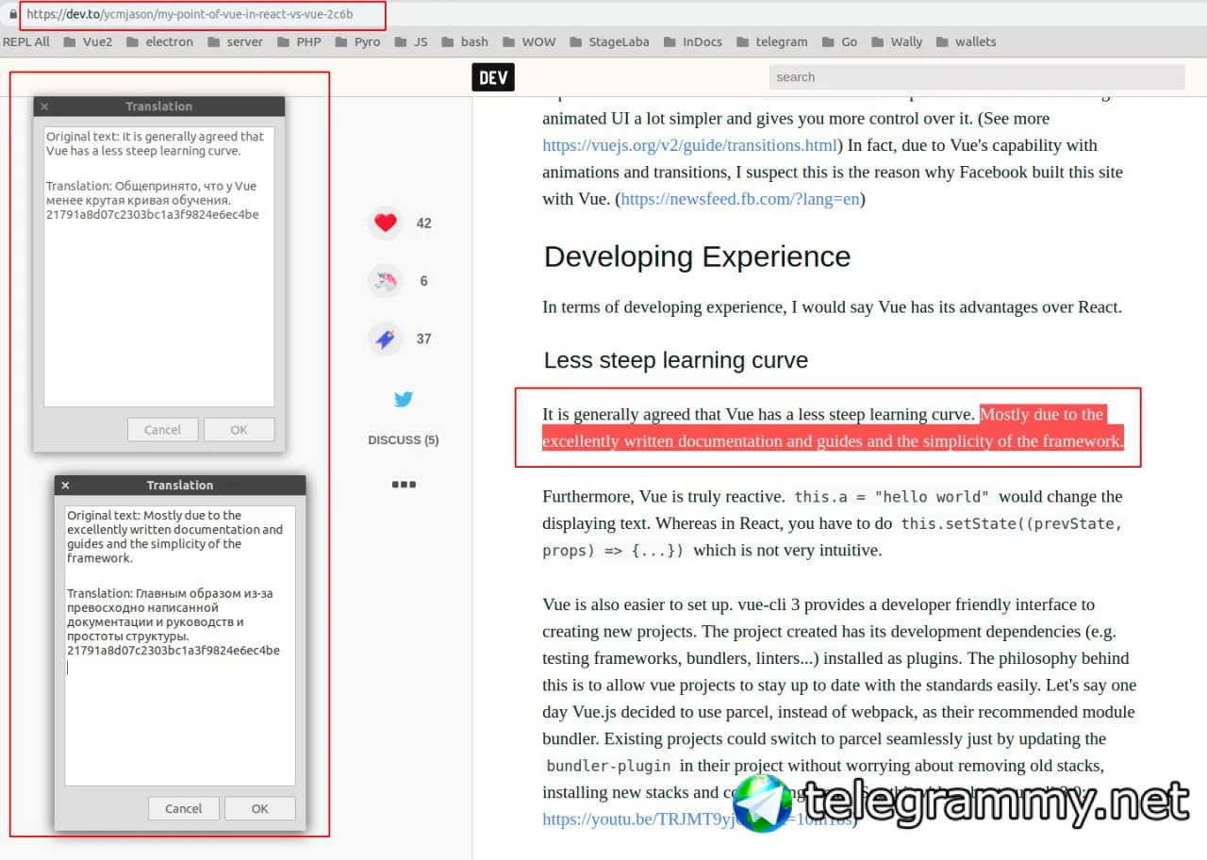Viewport: 1207px width, 860px height.
Task: Open the Pyro bookmark folder
Action: click(357, 41)
